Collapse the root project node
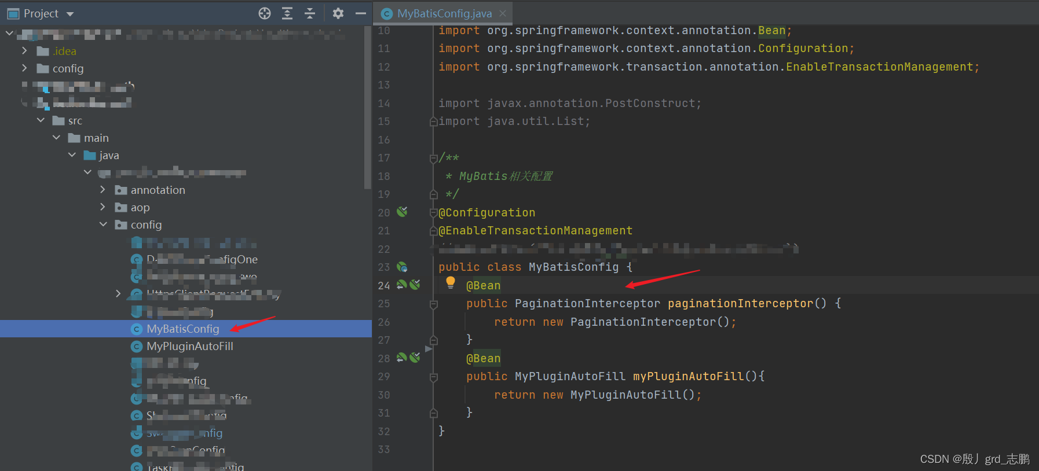This screenshot has height=471, width=1039. 9,34
